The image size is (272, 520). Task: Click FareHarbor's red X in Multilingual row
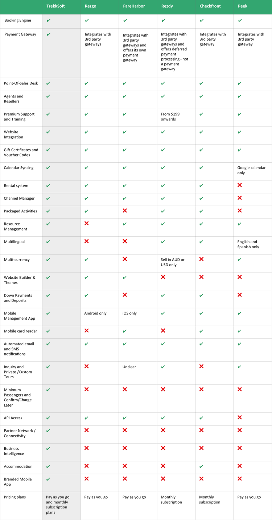click(125, 241)
